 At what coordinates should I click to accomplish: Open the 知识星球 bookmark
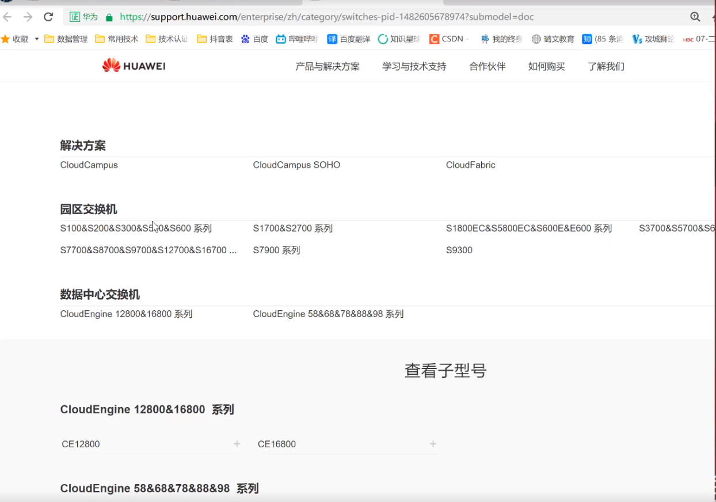coord(399,39)
